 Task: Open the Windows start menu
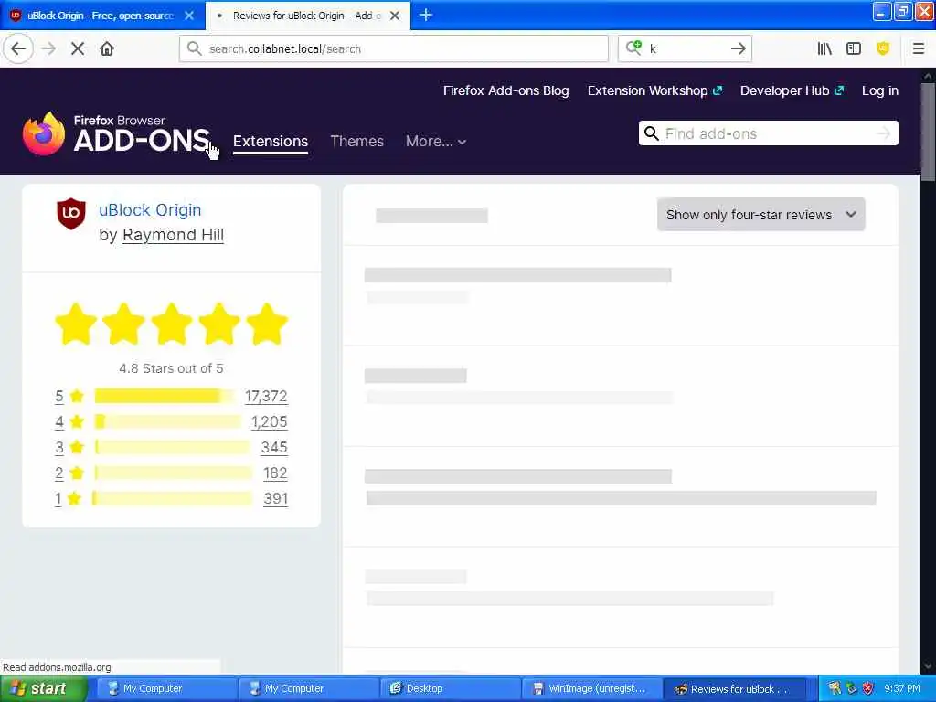[x=44, y=688]
